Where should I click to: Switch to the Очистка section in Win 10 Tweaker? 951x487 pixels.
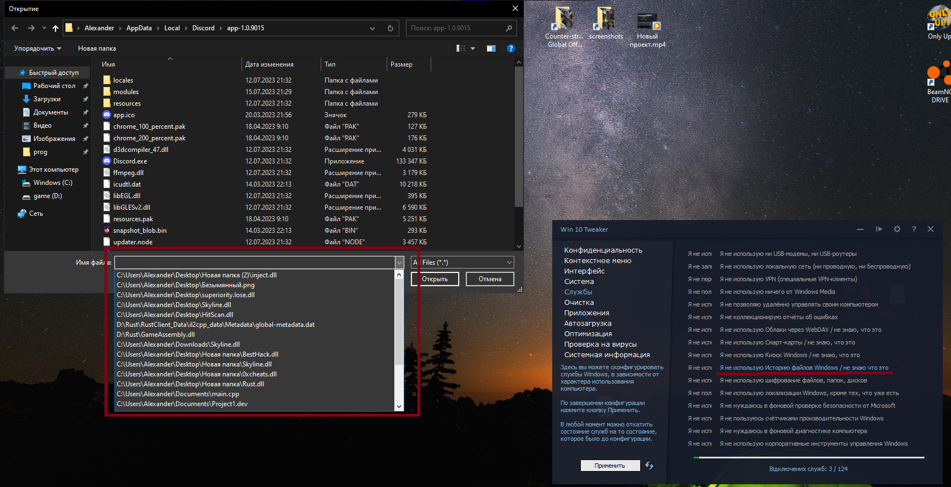coord(579,302)
